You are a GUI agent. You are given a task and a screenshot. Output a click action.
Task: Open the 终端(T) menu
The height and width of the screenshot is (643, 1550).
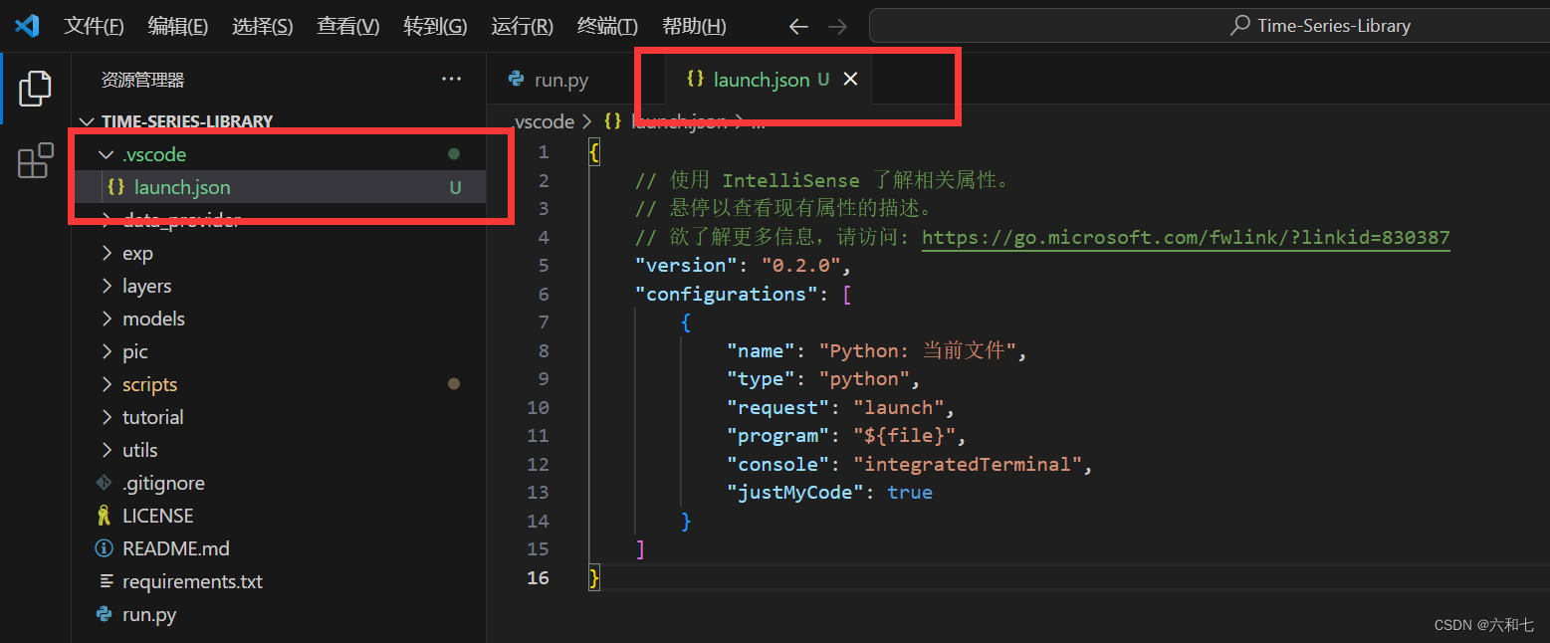(607, 26)
